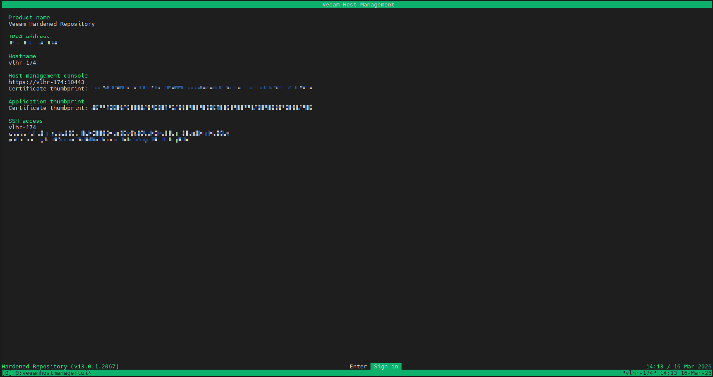This screenshot has width=713, height=377.
Task: Click the Application thumbprint label
Action: (47, 102)
